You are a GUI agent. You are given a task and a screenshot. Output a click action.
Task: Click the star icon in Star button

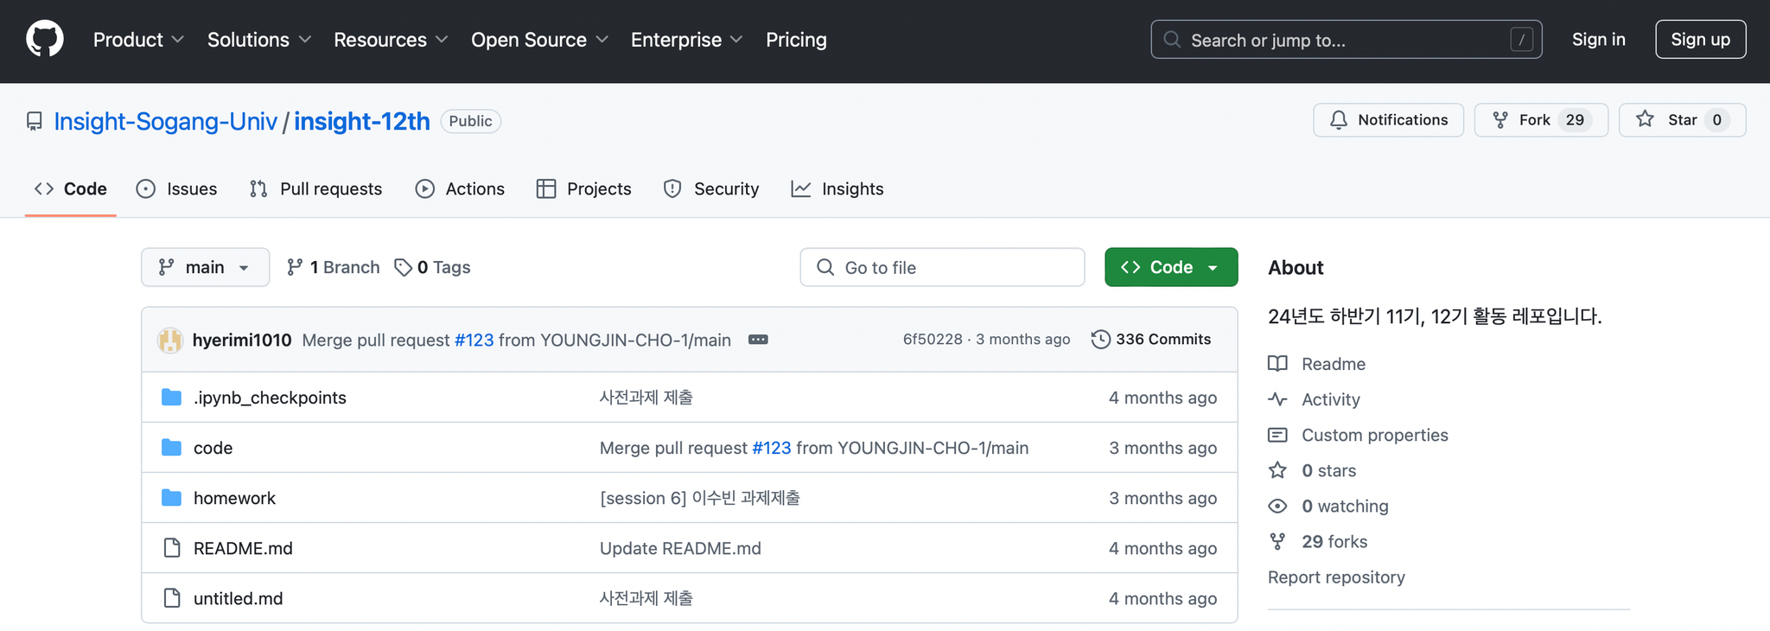point(1646,119)
